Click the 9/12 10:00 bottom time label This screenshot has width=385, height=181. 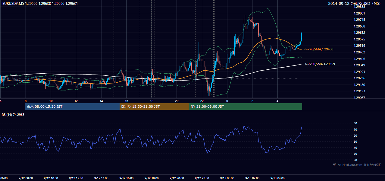click(51, 178)
